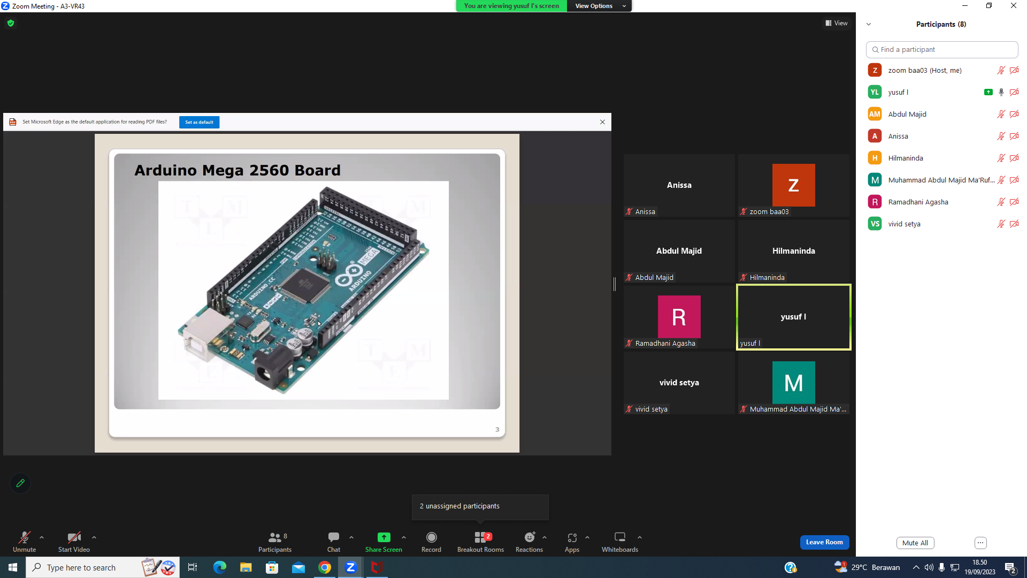
Task: Toggle video for vivid setya in list
Action: (1014, 224)
